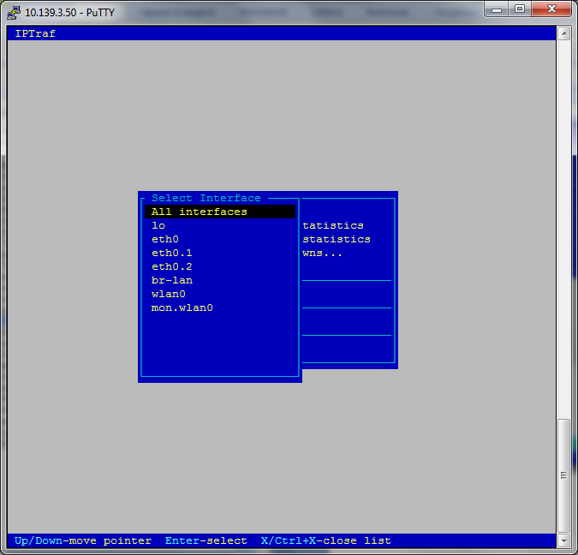
Task: Click the truncated 'wns...' menu entry
Action: pyautogui.click(x=323, y=253)
